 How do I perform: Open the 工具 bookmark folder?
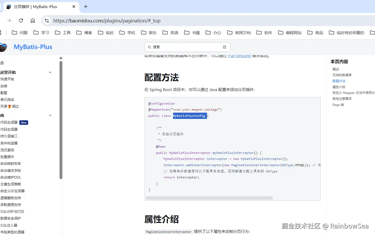point(63,33)
